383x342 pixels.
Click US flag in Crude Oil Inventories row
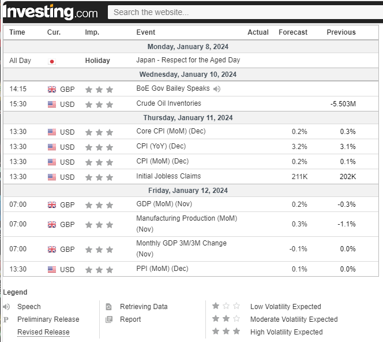tap(52, 105)
